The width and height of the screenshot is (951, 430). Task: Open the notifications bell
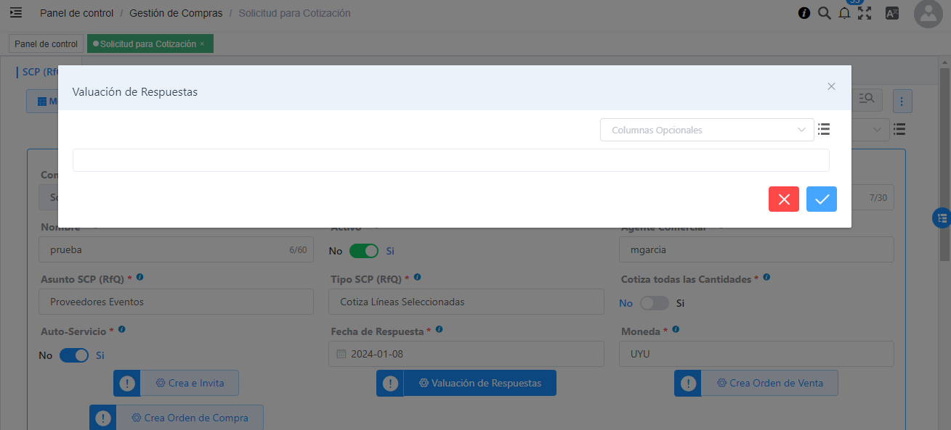[x=844, y=13]
